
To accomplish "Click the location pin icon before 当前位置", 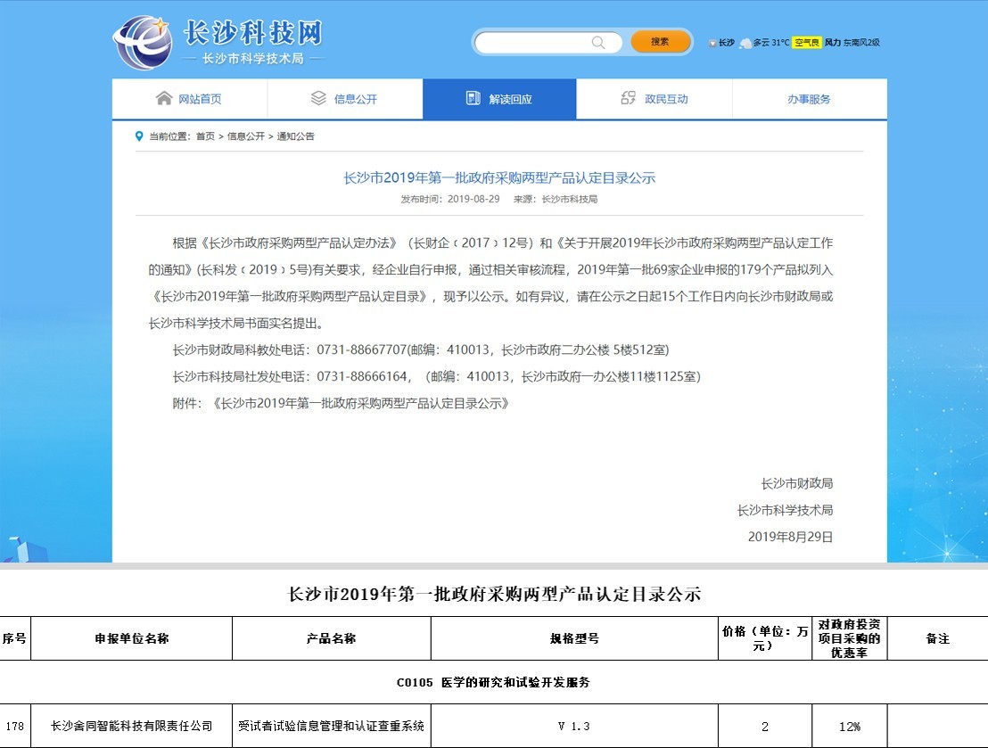I will [139, 136].
